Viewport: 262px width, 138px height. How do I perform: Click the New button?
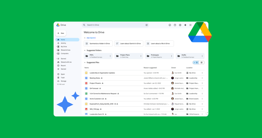[x=61, y=33]
